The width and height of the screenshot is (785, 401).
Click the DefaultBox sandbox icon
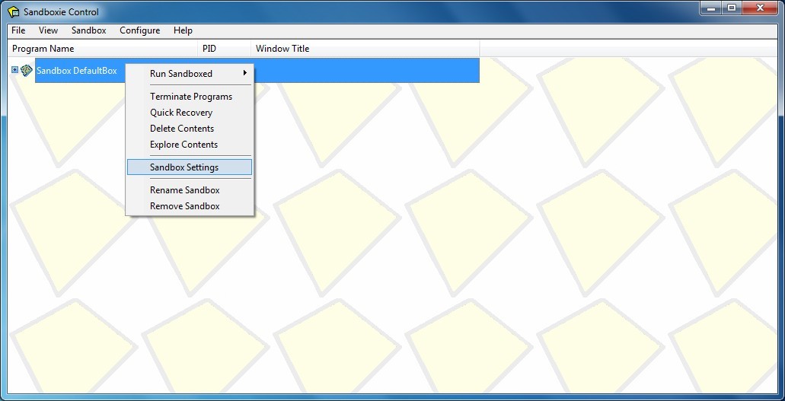[27, 71]
